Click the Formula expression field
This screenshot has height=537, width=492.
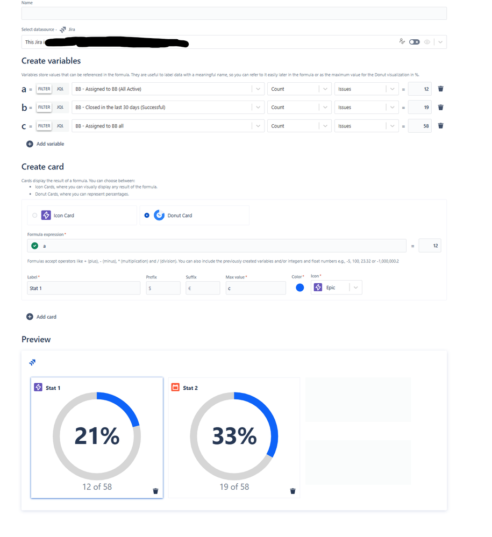point(217,246)
